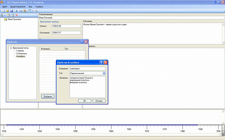The width and height of the screenshot is (225, 140).
Task: Click help button in Свойства Аттрибута dialog
Action: click(x=101, y=62)
